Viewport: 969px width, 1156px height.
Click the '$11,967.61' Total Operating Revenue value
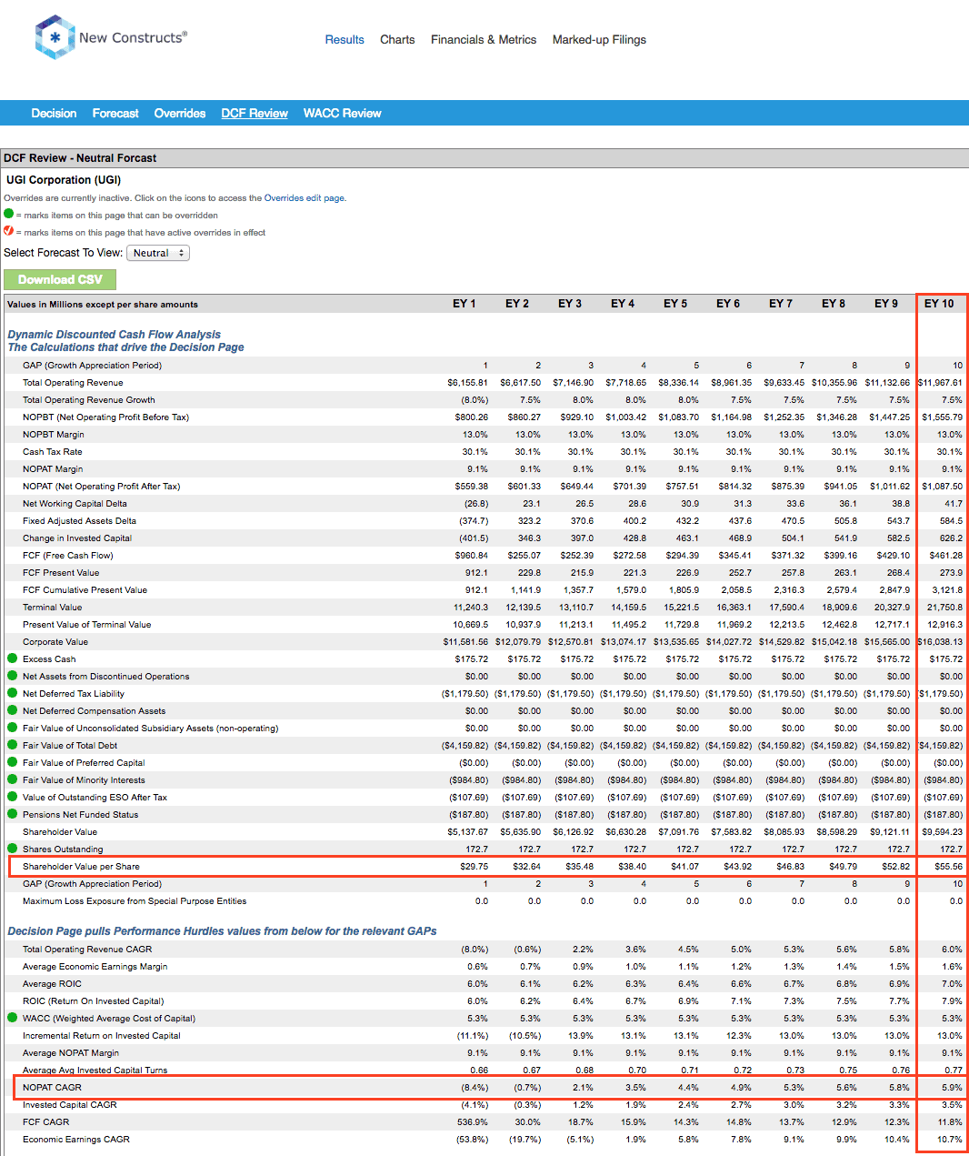940,383
